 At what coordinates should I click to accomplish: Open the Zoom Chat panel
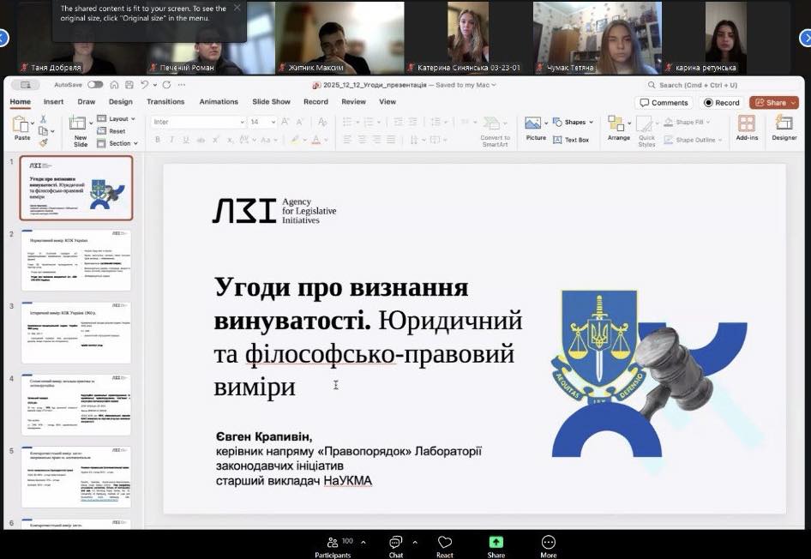395,543
